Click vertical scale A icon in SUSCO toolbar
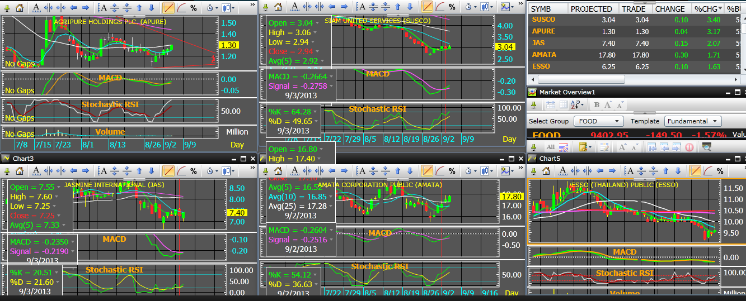Screen dimensions: 746x301 click(x=360, y=7)
